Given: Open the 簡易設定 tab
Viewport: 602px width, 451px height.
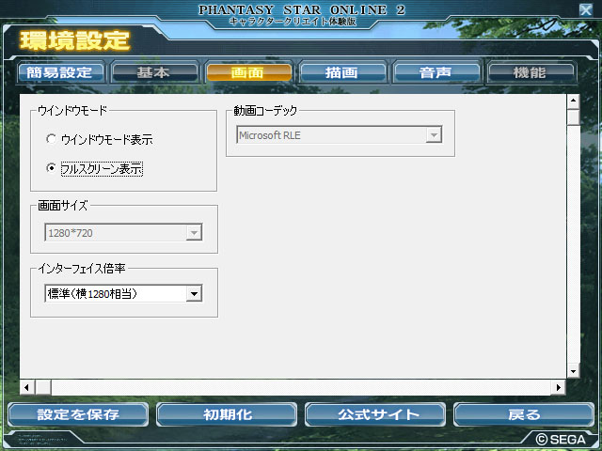Looking at the screenshot, I should 60,72.
